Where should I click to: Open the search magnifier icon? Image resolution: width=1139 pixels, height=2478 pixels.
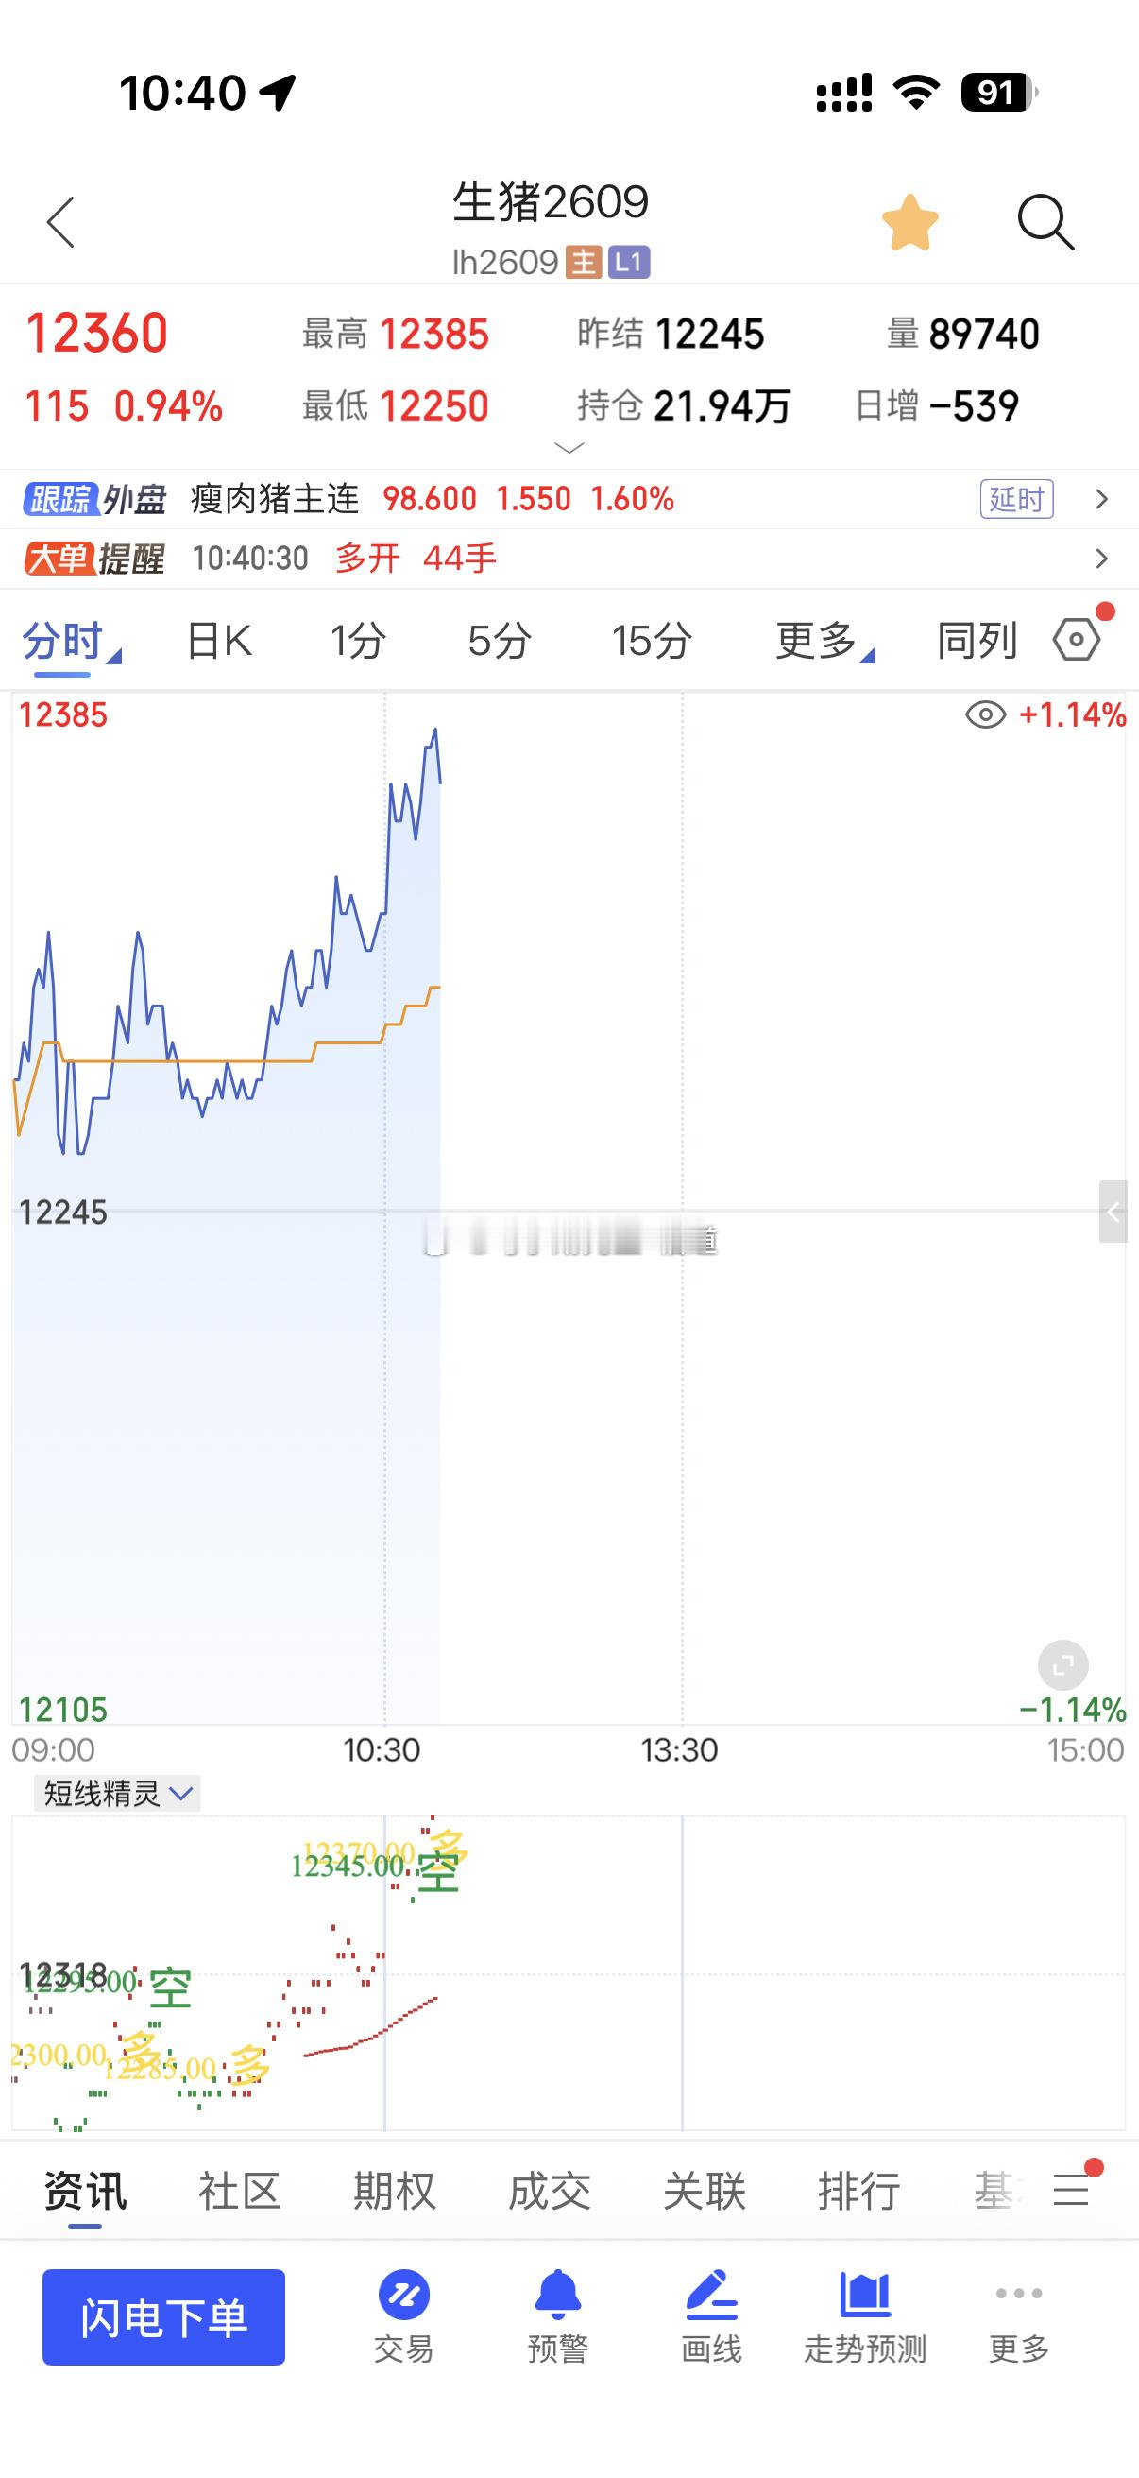[1045, 222]
